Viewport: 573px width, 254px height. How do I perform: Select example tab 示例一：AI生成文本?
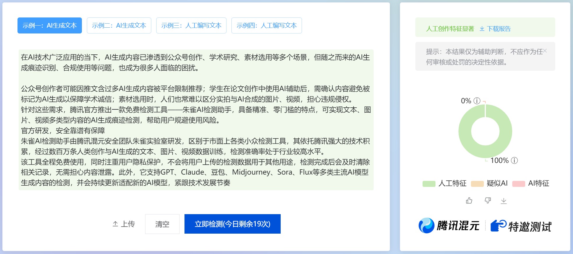point(50,26)
